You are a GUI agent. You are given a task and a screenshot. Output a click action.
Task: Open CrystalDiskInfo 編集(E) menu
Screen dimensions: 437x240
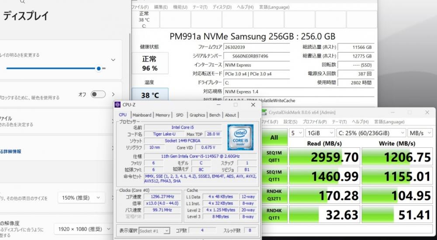161,7
